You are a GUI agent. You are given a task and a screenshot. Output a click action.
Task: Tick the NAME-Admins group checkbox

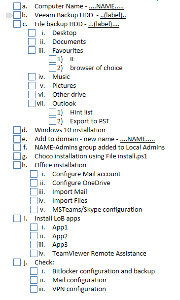(x=17, y=148)
